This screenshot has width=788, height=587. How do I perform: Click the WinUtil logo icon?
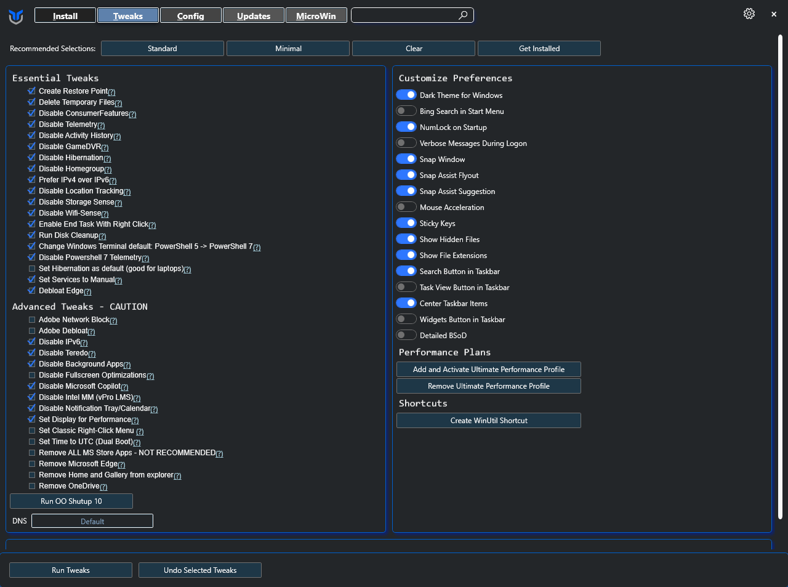(x=16, y=17)
